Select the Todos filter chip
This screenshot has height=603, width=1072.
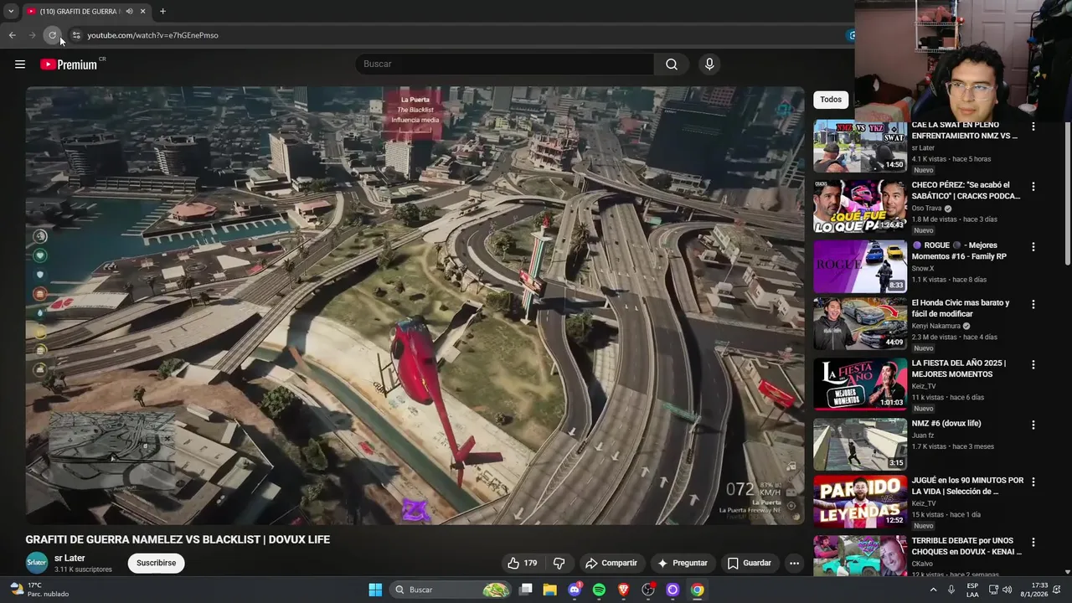pyautogui.click(x=831, y=100)
